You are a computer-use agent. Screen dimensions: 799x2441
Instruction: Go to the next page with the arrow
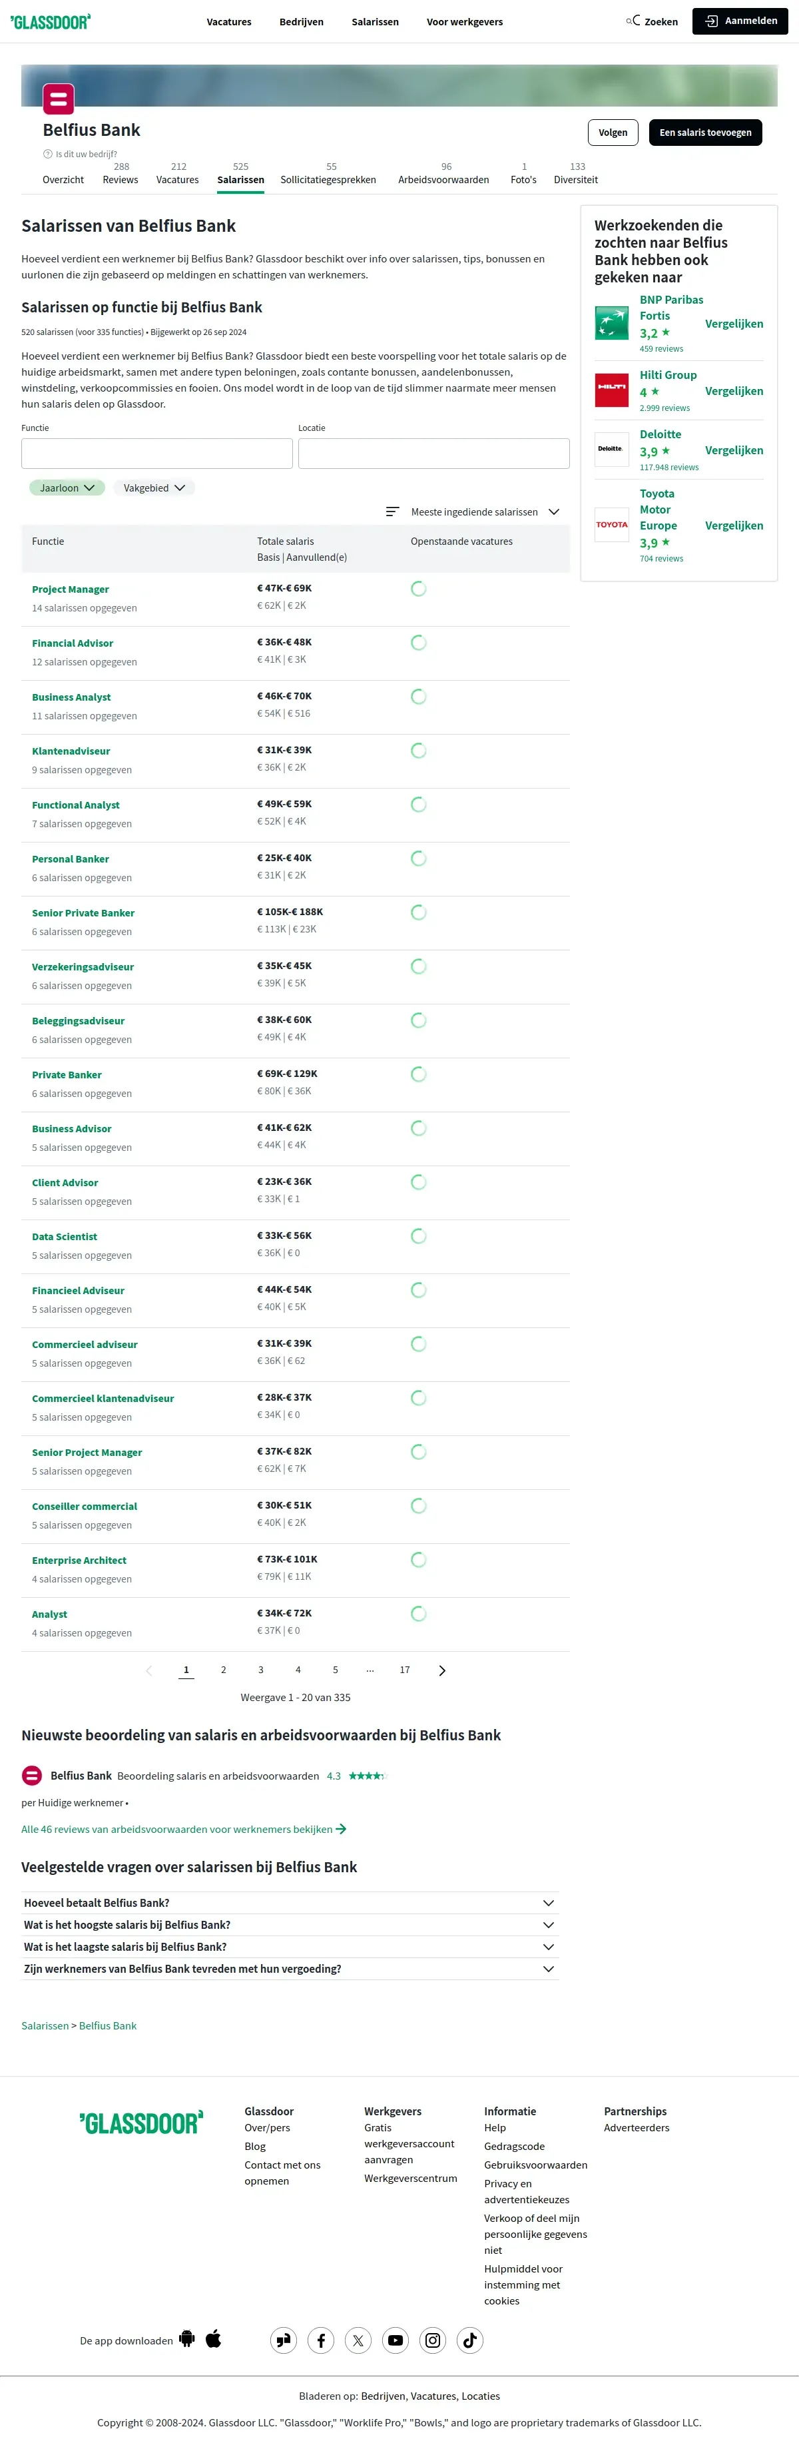tap(441, 1670)
